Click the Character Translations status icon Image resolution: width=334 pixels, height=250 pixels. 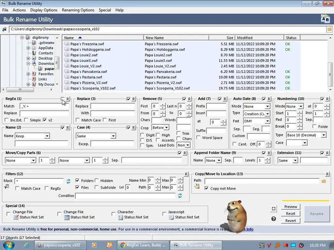tap(121, 217)
